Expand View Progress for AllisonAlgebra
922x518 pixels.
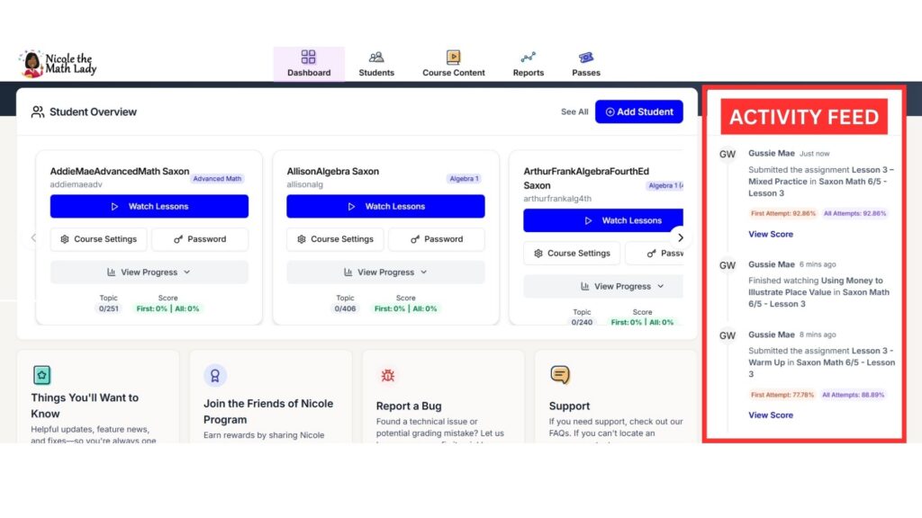(385, 272)
